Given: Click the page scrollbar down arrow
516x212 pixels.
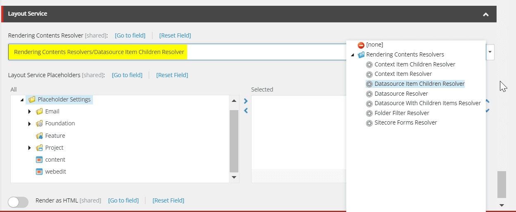Looking at the screenshot, I should [x=502, y=205].
